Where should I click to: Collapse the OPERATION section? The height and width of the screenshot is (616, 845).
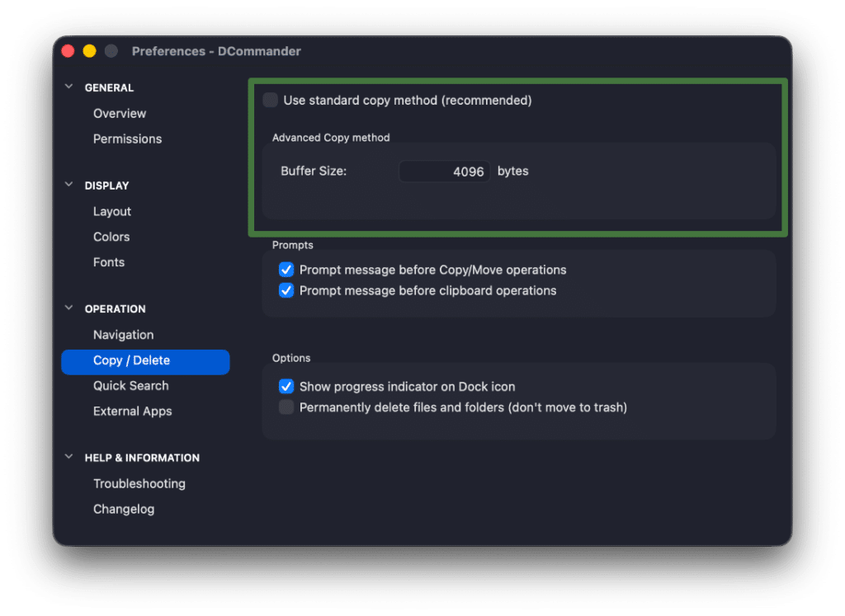pos(68,308)
